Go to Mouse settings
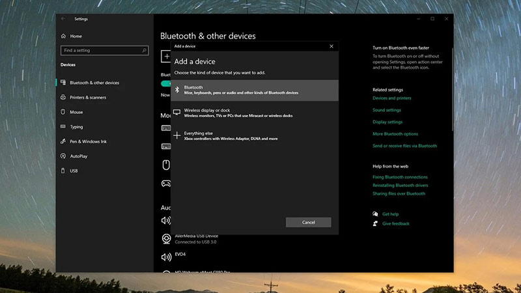521x293 pixels. click(76, 112)
